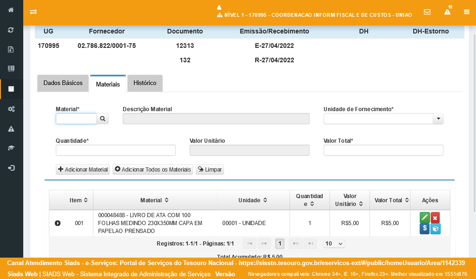476x279 pixels.
Task: Open the Histórico tab
Action: [x=145, y=83]
